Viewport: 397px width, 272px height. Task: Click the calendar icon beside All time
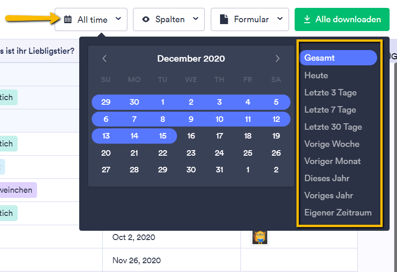[68, 19]
